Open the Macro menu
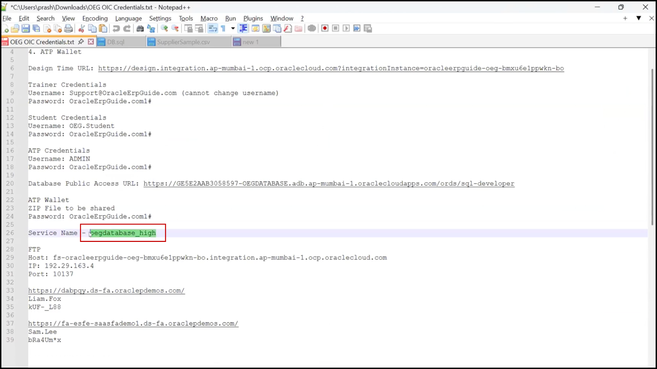This screenshot has width=657, height=369. [x=209, y=18]
